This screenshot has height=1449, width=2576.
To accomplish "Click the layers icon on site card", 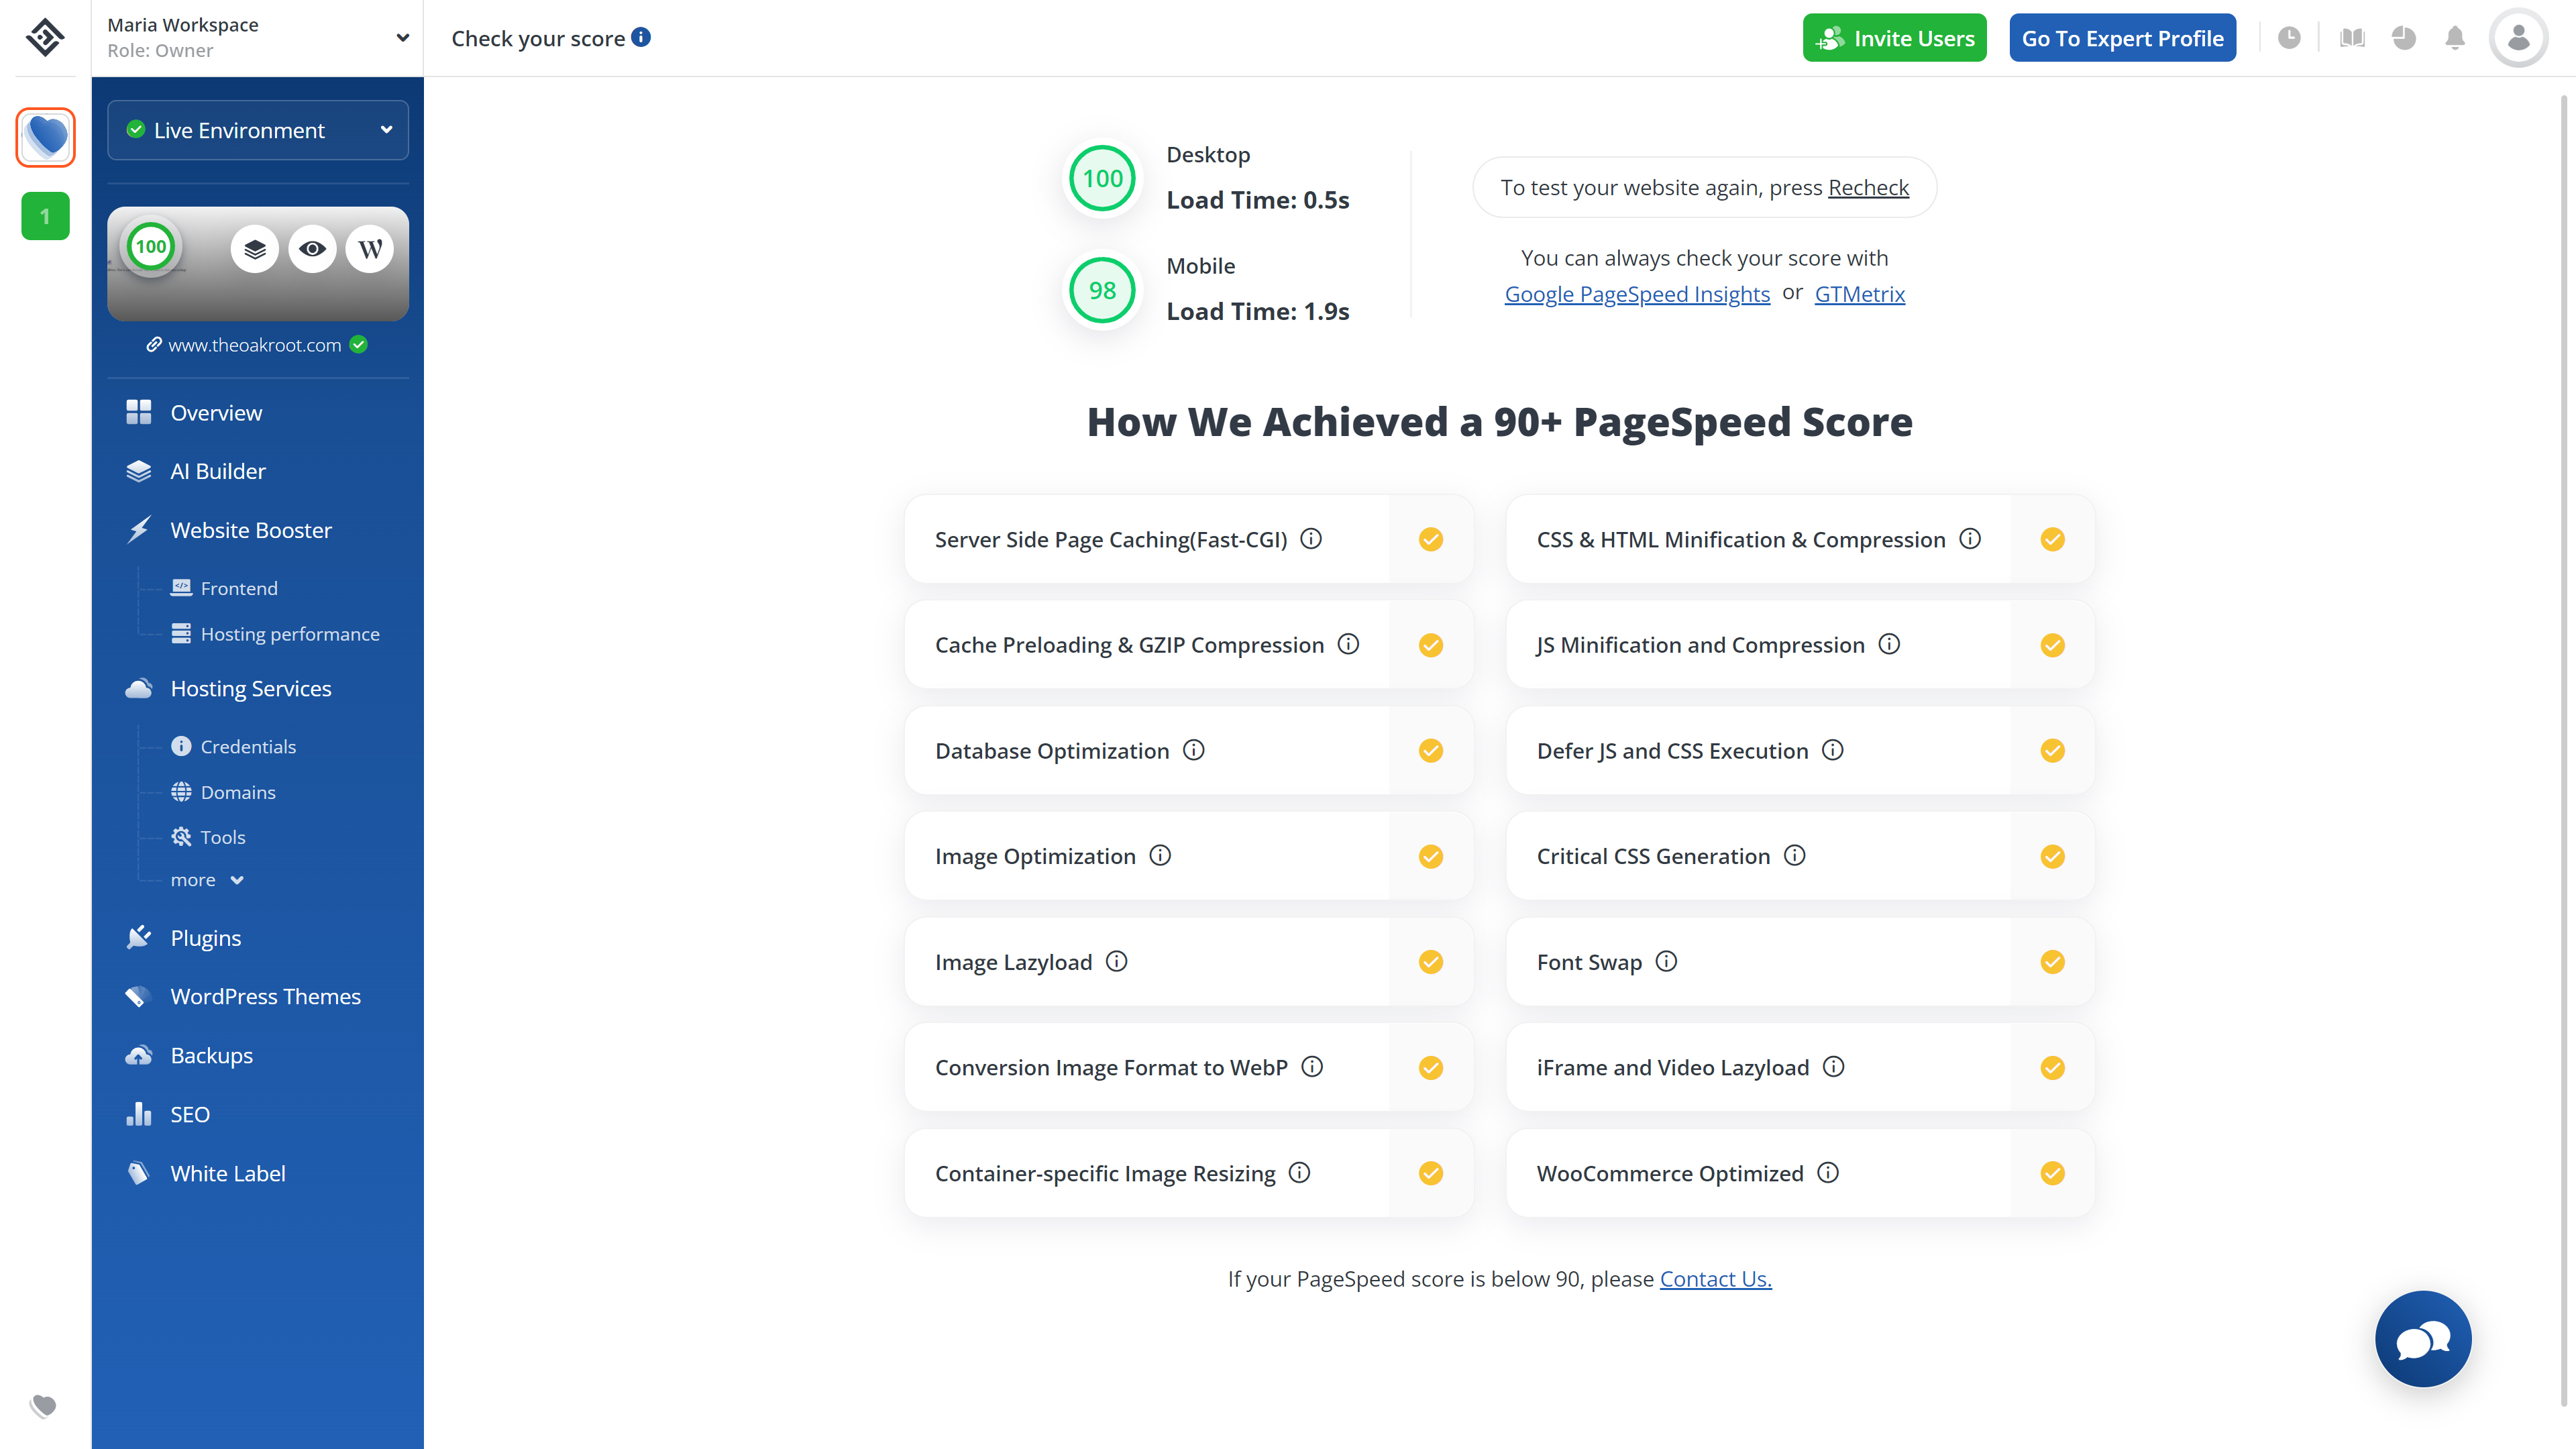I will [x=254, y=249].
